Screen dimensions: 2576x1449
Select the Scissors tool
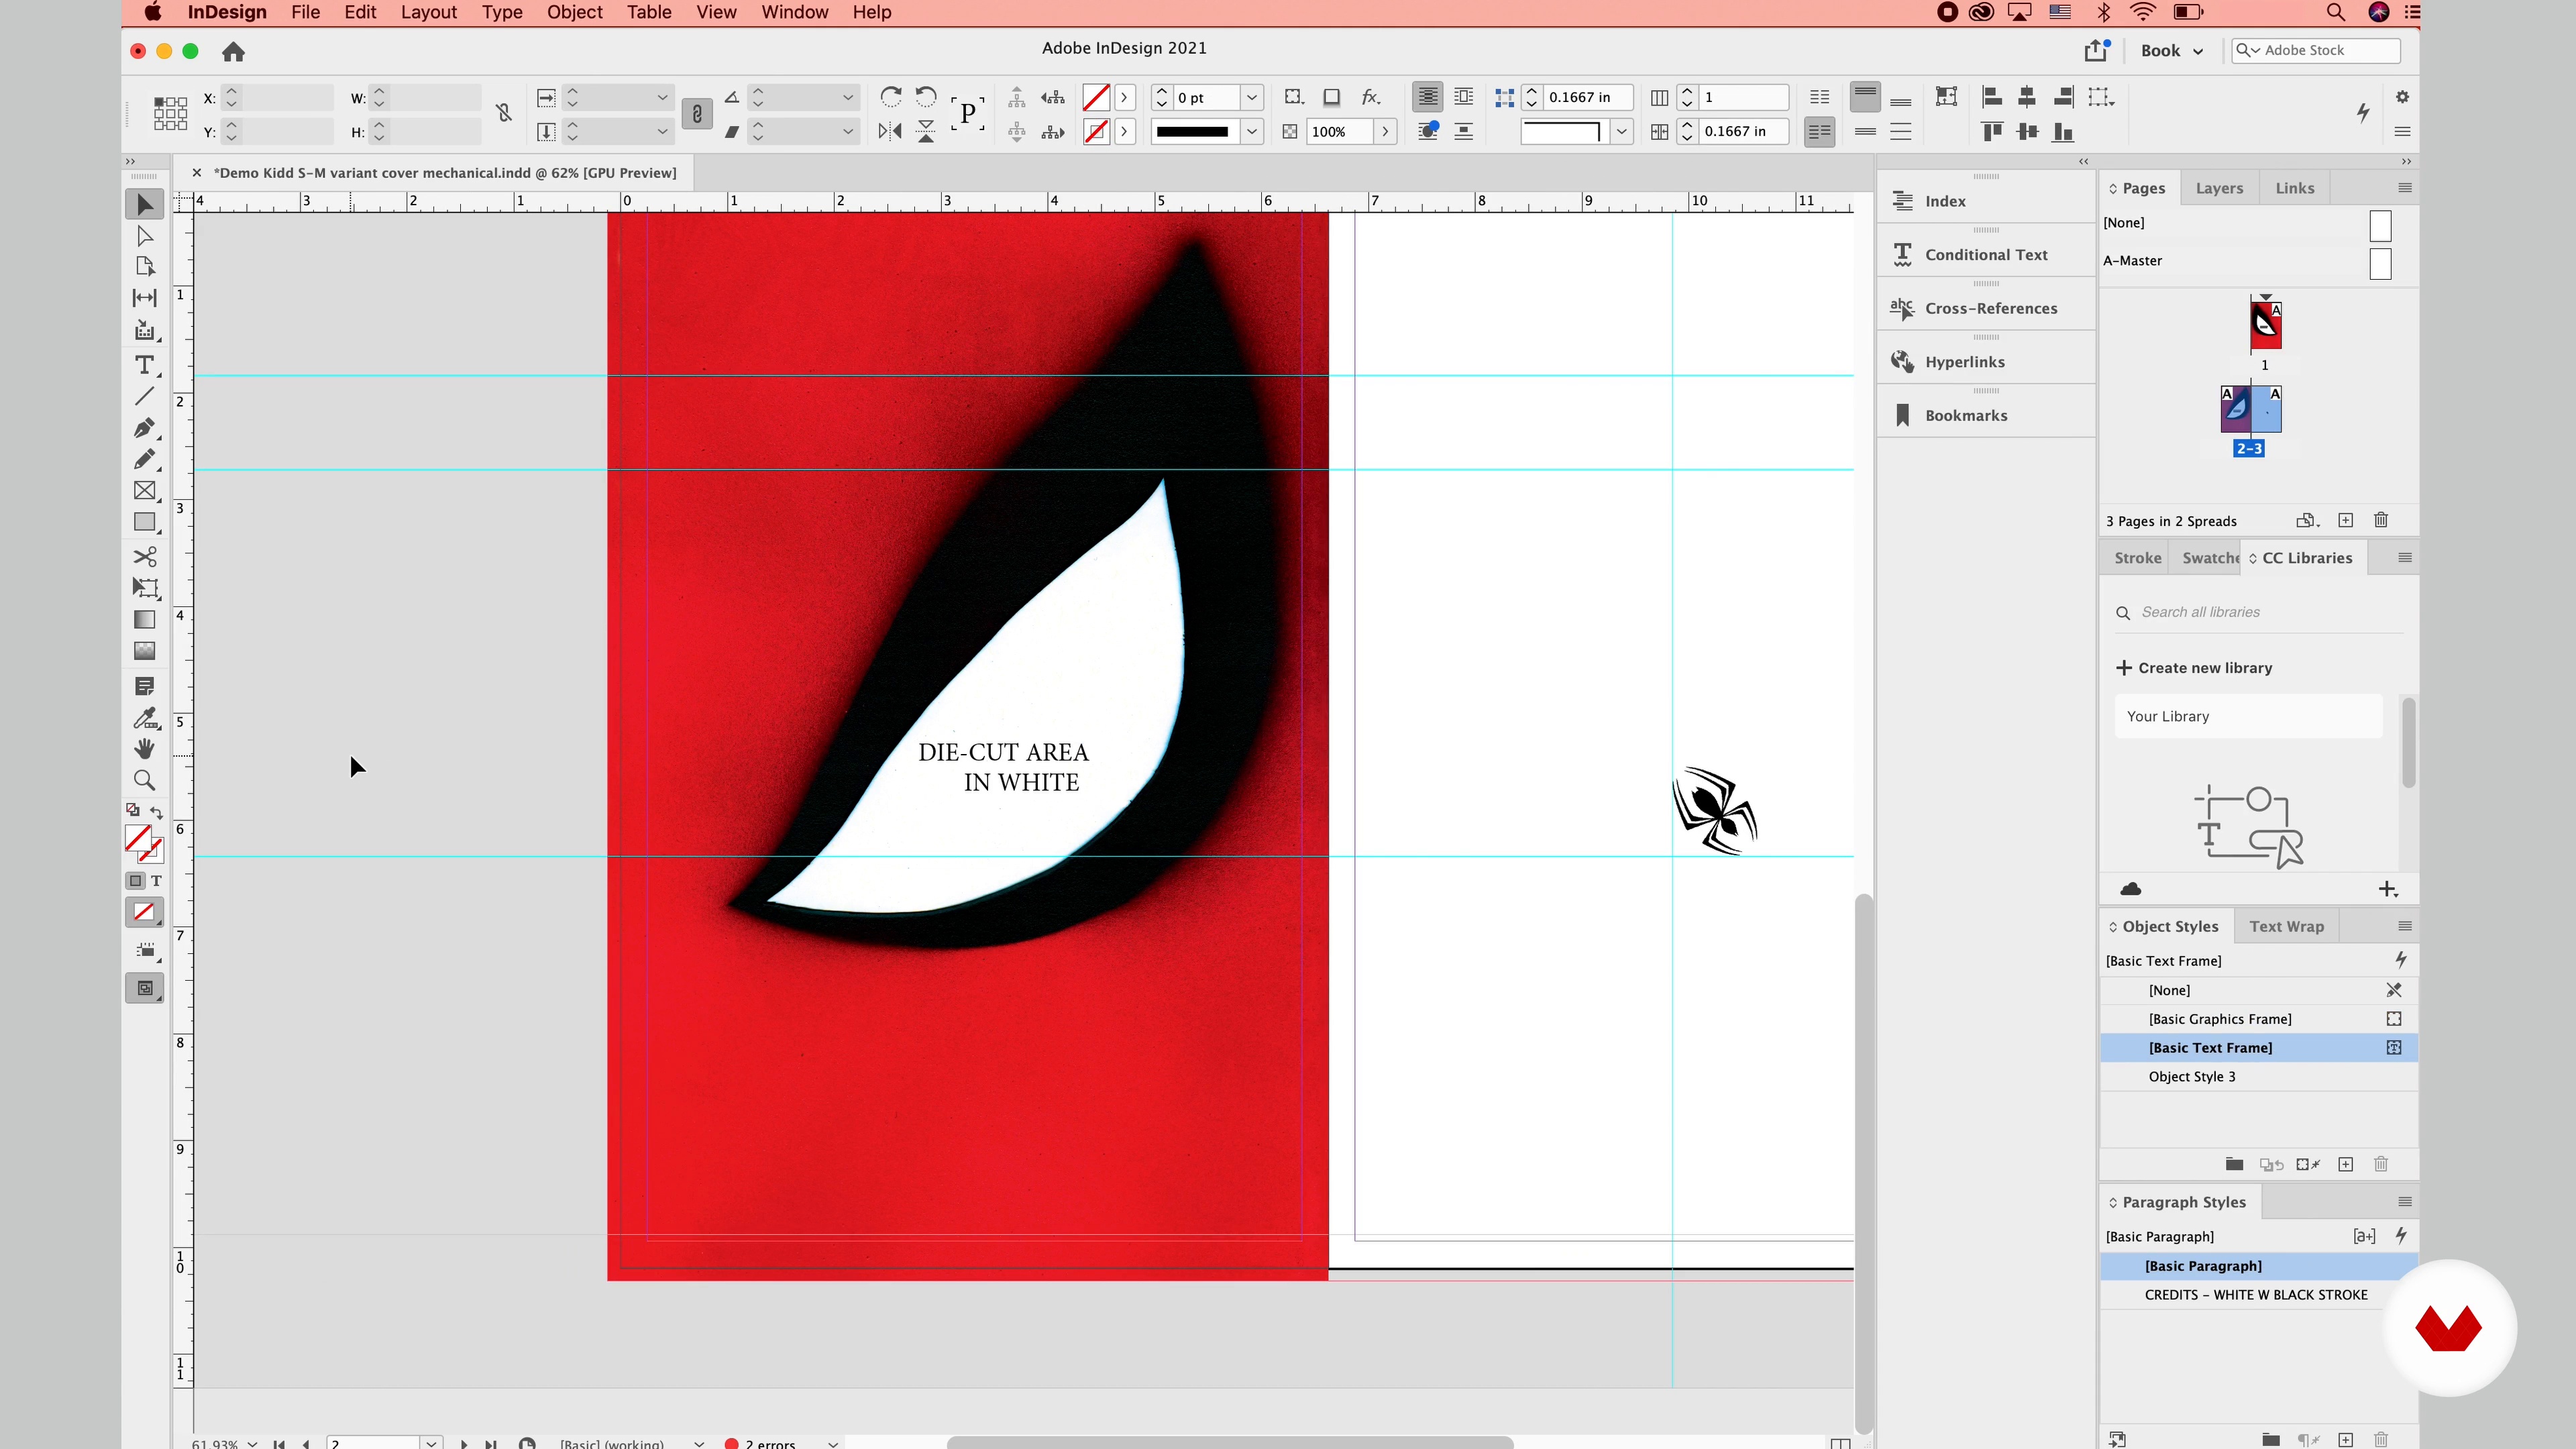pyautogui.click(x=145, y=557)
